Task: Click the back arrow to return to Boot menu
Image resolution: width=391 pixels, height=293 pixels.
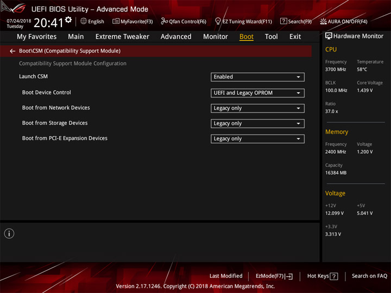Action: pos(12,51)
